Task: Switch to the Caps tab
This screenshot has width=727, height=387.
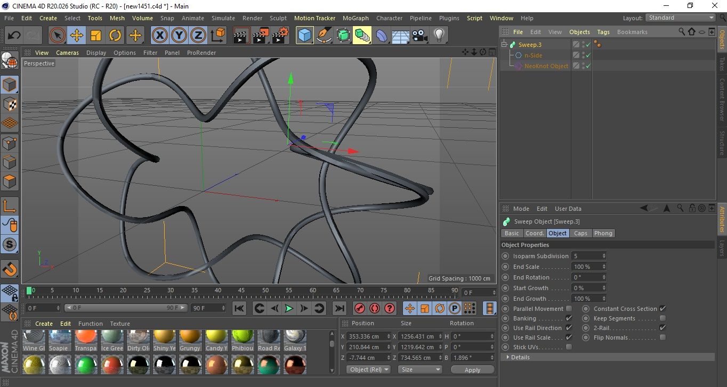Action: (x=580, y=233)
